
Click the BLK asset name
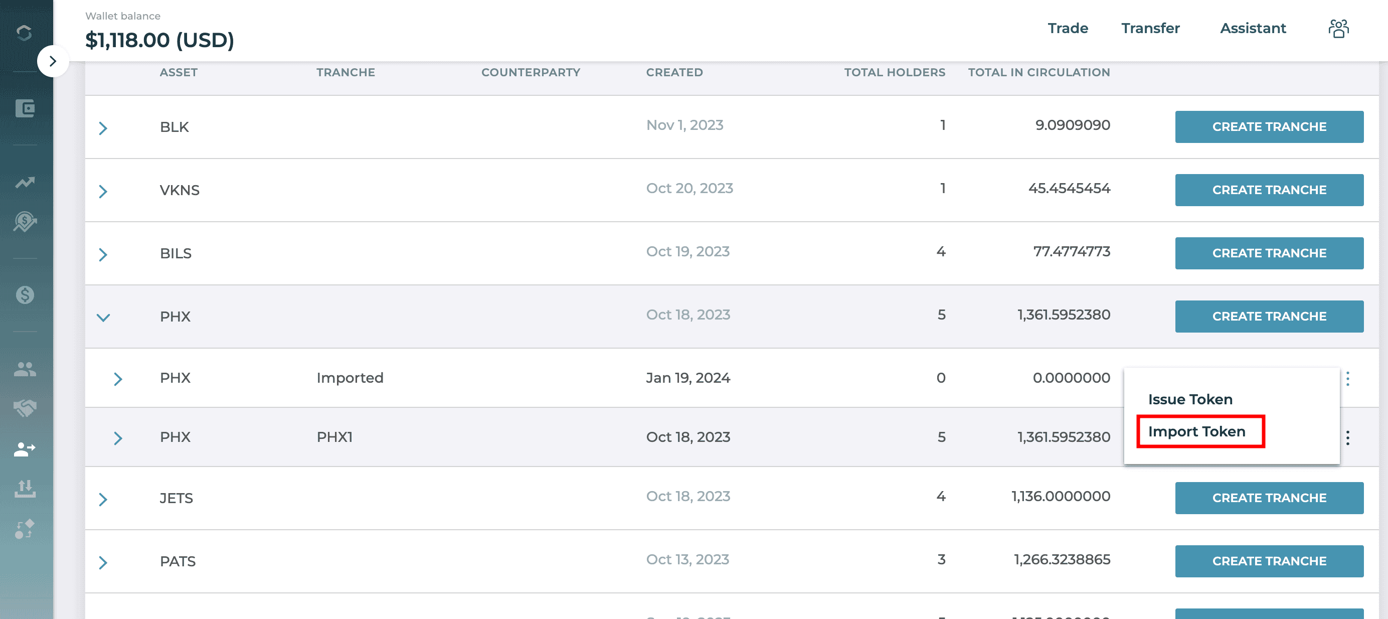(174, 127)
